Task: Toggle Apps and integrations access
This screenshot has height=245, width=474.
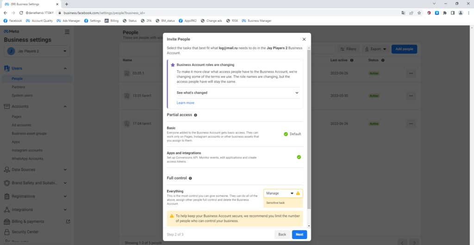Action: coord(299,157)
